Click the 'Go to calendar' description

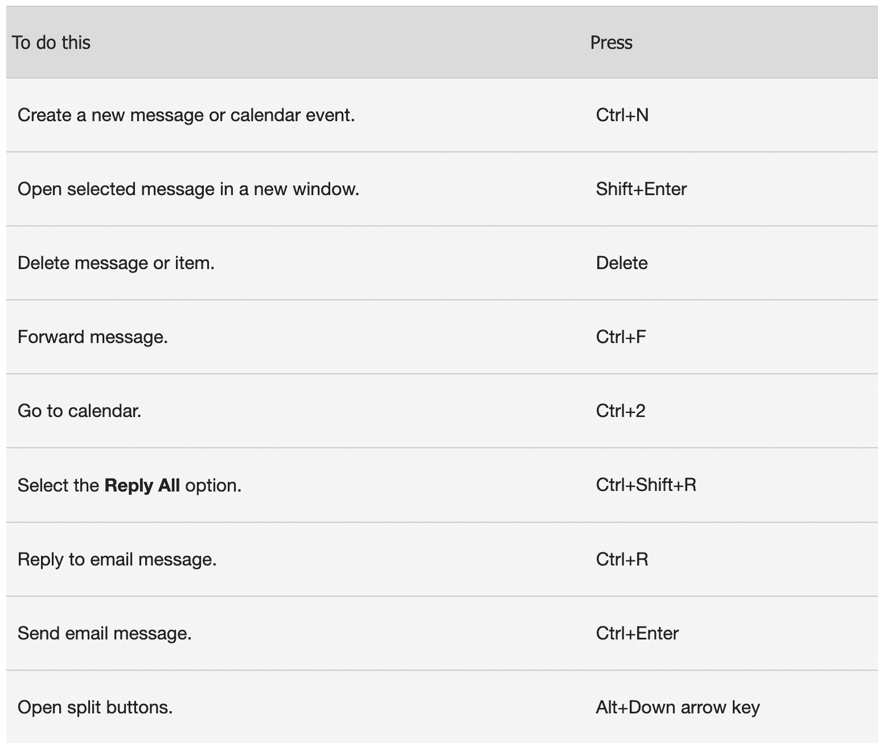coord(80,411)
